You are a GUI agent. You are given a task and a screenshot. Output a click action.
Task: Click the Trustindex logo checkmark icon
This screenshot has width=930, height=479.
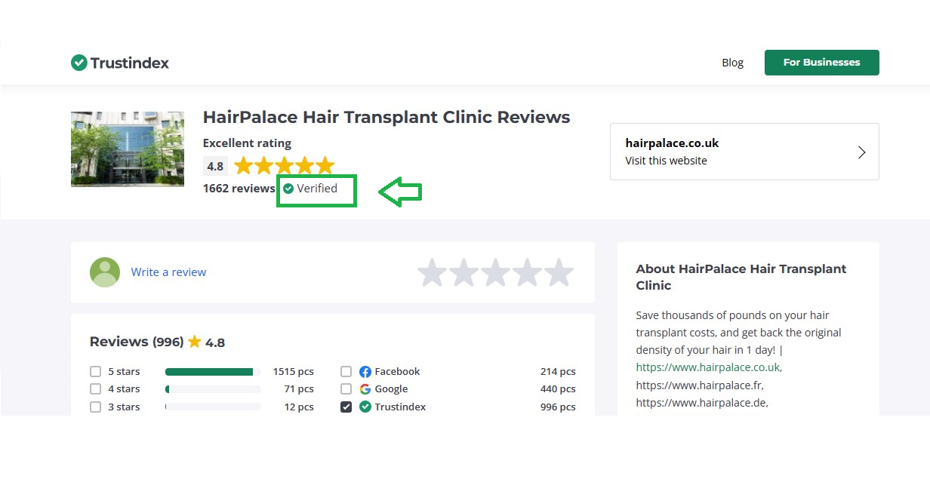[x=79, y=63]
